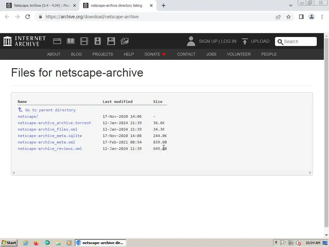329x247 pixels.
Task: Open the DONATE menu item
Action: (x=155, y=54)
